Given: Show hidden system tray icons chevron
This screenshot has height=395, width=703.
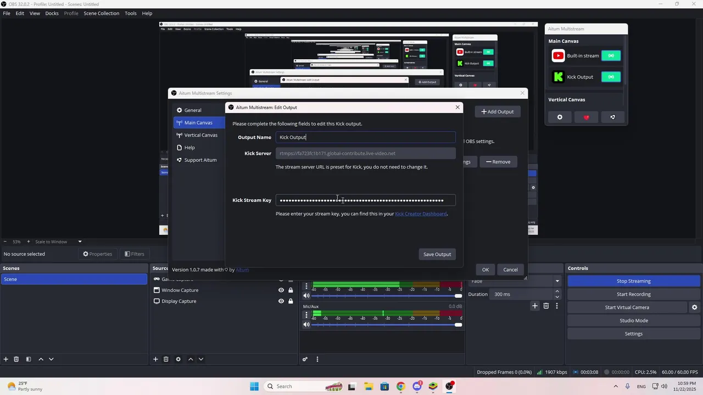Looking at the screenshot, I should click(616, 386).
